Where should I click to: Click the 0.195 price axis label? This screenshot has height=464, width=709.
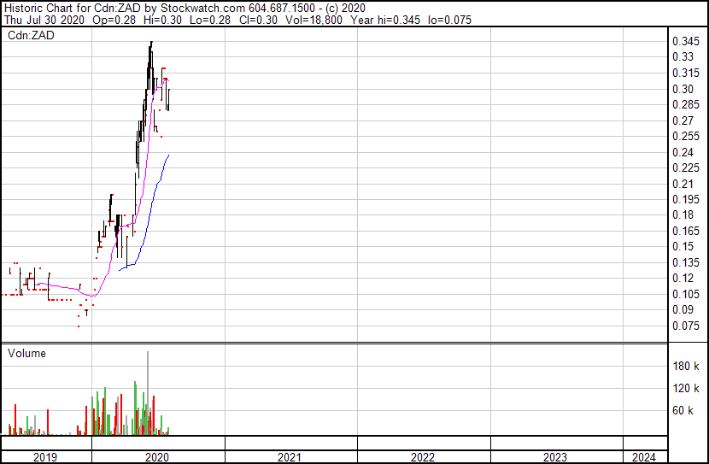coord(685,199)
